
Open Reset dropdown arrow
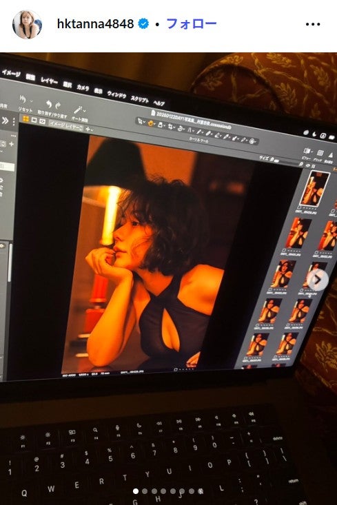pos(32,101)
